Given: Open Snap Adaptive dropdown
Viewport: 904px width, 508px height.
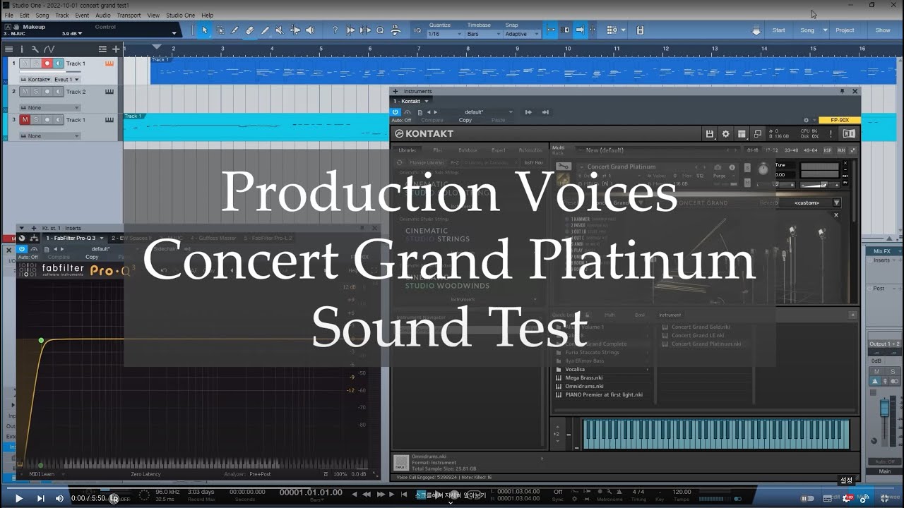Looking at the screenshot, I should [x=522, y=34].
